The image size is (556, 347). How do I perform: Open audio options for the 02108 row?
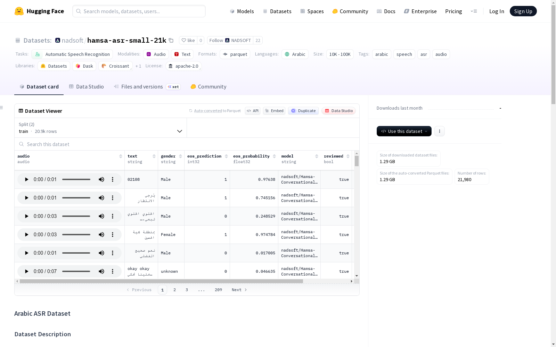pos(113,179)
